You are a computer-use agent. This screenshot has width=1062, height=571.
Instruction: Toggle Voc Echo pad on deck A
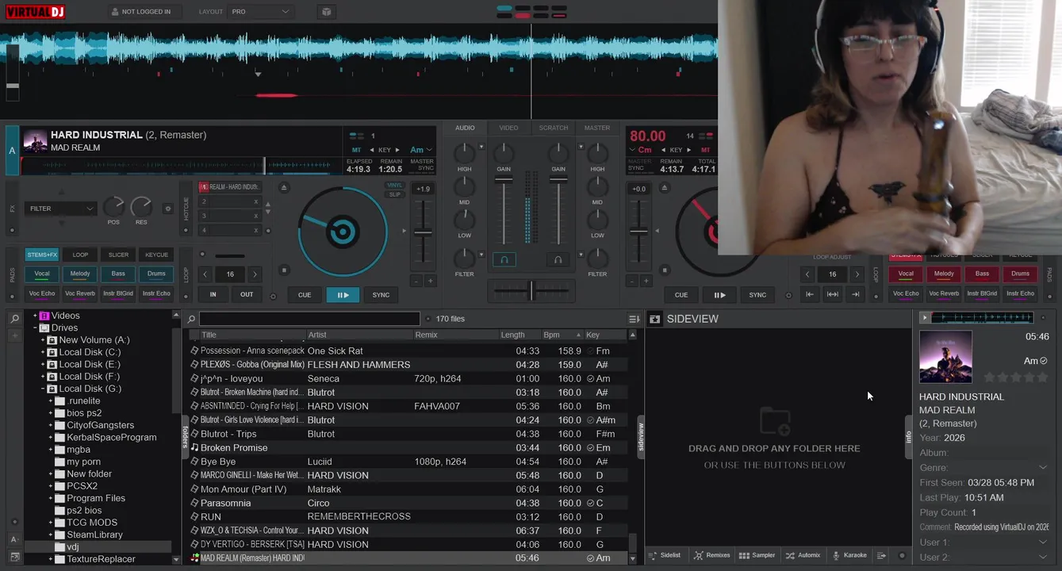click(42, 293)
